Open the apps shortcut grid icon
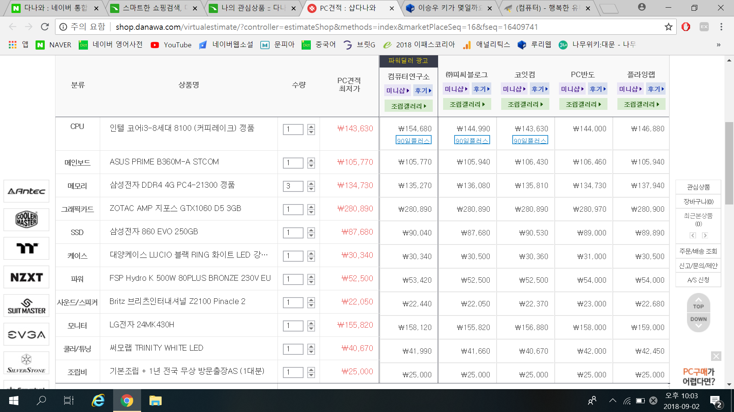734x412 pixels. (13, 45)
